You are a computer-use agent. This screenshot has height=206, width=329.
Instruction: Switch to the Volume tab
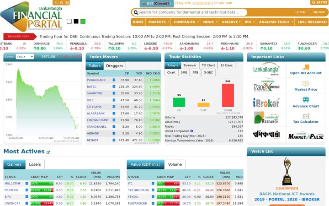click(175, 164)
